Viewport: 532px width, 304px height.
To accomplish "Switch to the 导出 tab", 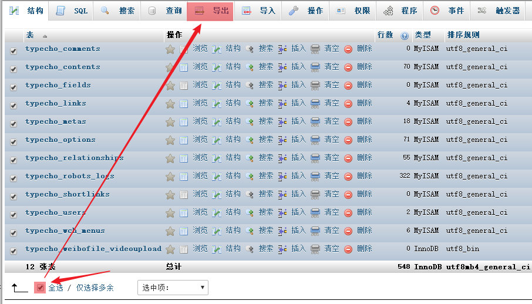I will [210, 11].
